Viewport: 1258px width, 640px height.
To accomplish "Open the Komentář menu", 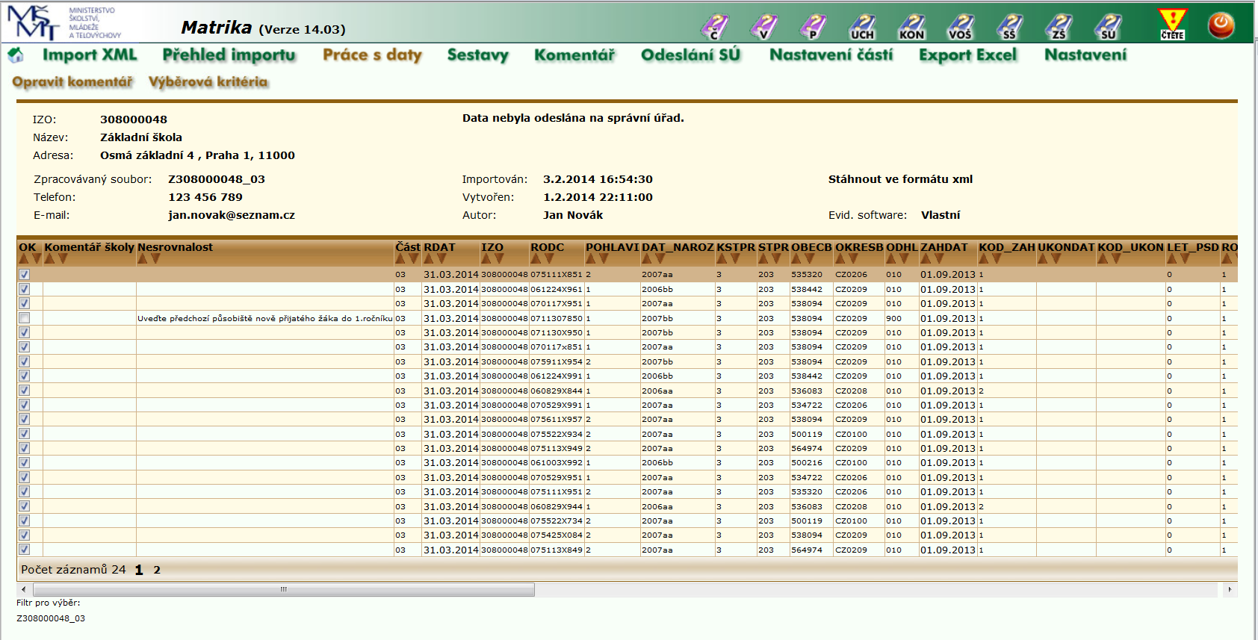I will point(574,55).
